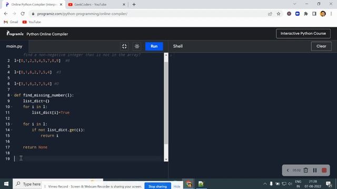Stop the screen recording red button
The image size is (337, 189).
[x=324, y=170]
